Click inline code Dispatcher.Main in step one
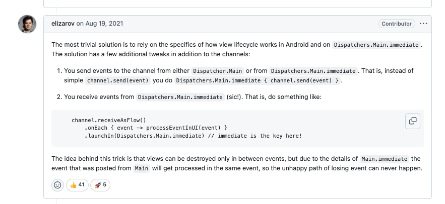Image resolution: width=445 pixels, height=204 pixels. click(218, 71)
